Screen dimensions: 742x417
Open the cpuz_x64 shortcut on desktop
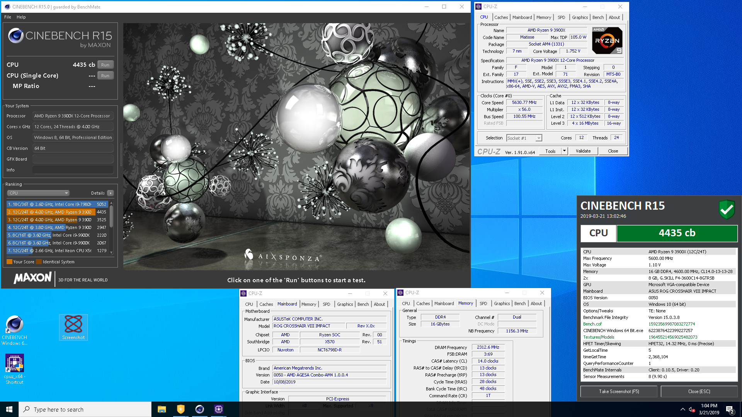coord(14,369)
